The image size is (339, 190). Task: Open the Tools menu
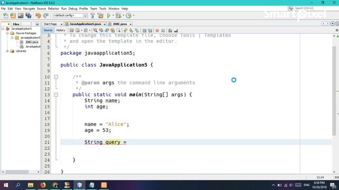coord(103,8)
